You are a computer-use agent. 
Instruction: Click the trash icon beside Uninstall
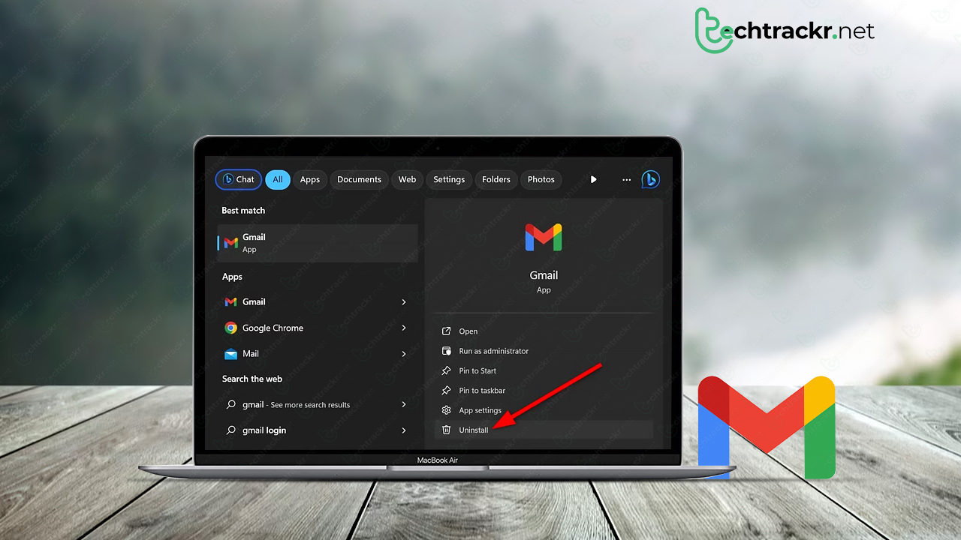[446, 430]
